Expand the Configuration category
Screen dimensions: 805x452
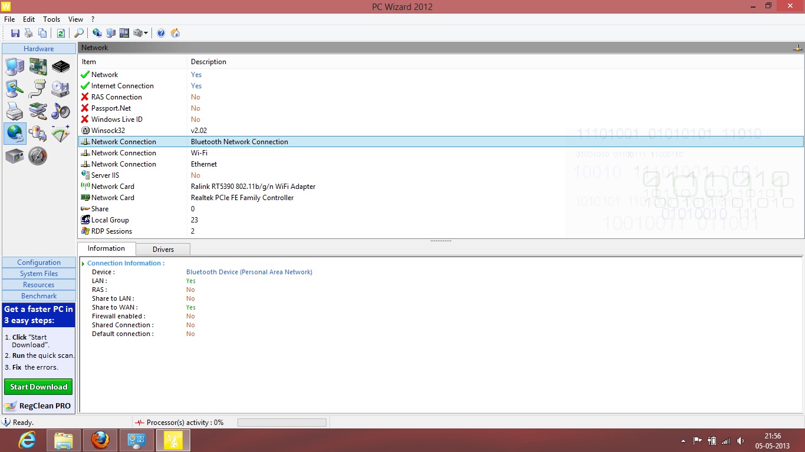coord(39,262)
